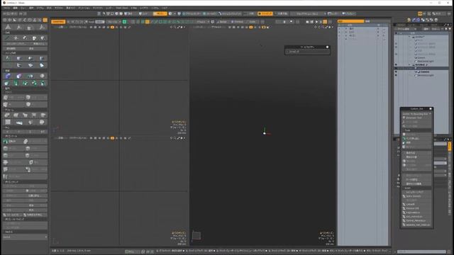Collapse the Tools section header in Custom Job
Screen dimensions: 454x255
416,130
